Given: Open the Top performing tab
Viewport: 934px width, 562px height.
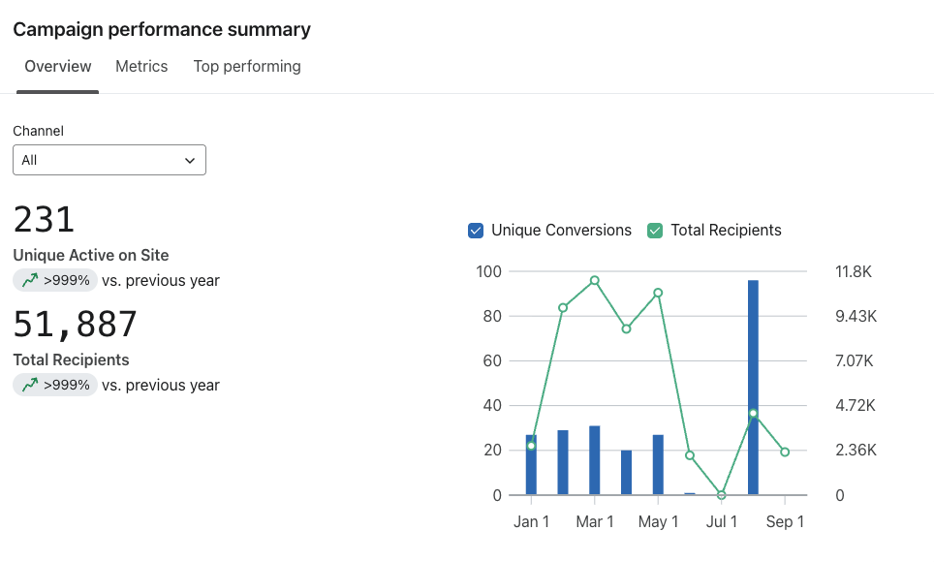Looking at the screenshot, I should [x=247, y=66].
